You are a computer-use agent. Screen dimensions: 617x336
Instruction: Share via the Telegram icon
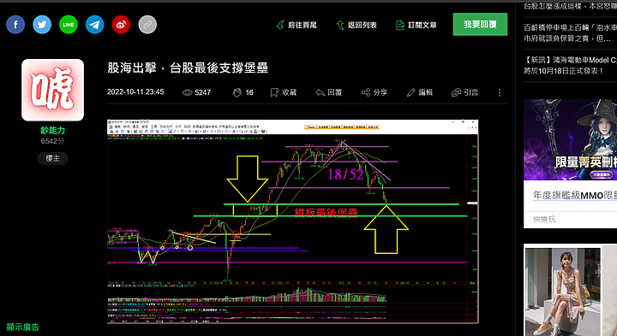click(x=94, y=25)
